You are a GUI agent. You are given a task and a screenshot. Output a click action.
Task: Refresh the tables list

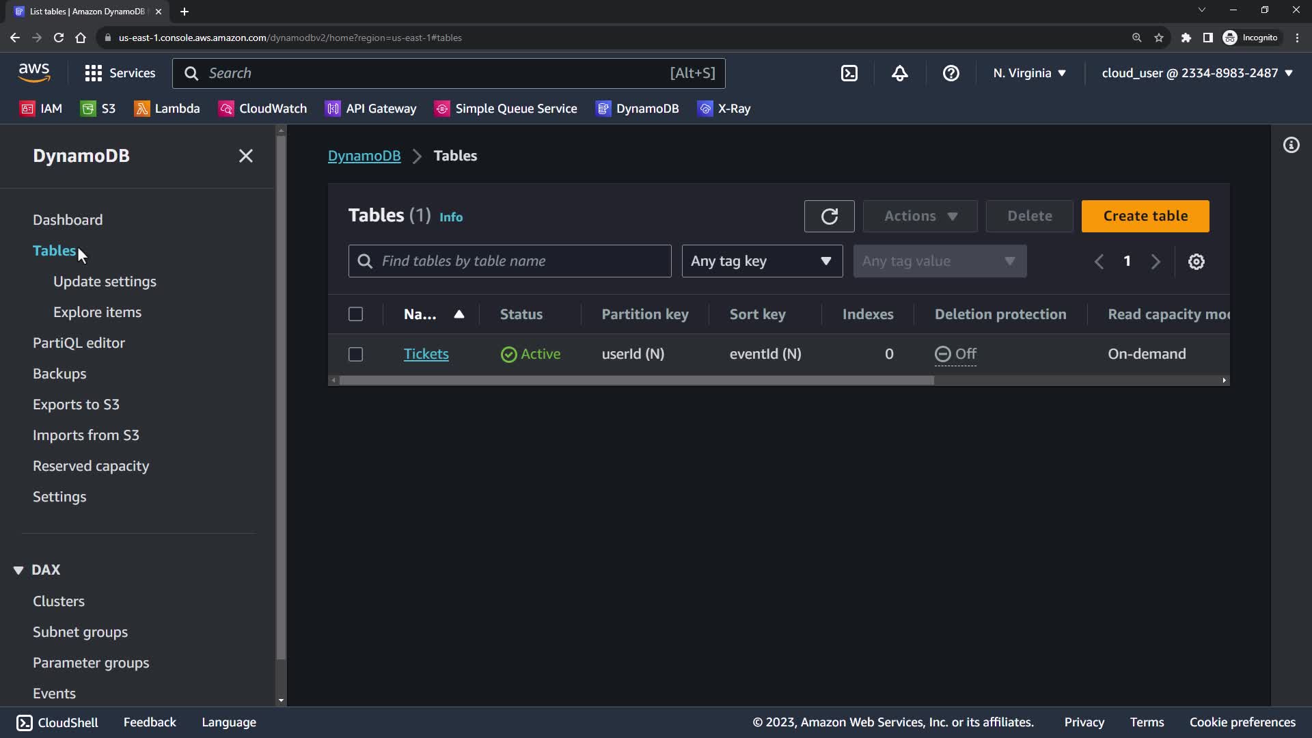(x=829, y=217)
